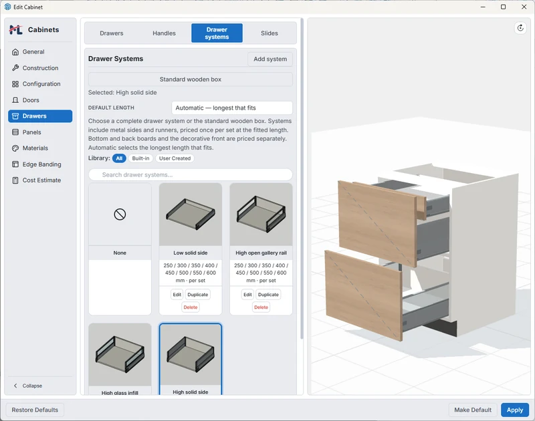
Task: Click the 'Selected: High solid side' text
Action: click(x=122, y=92)
